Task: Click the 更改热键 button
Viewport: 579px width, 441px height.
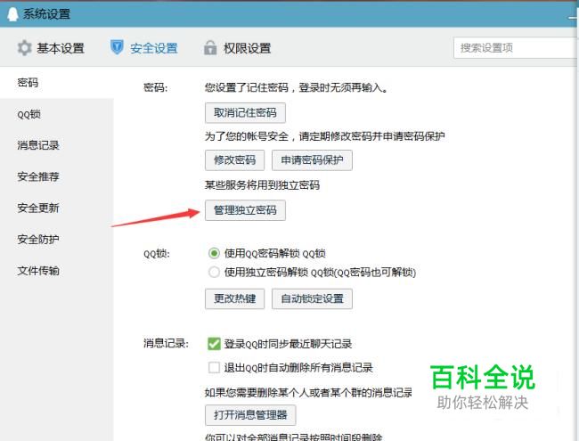Action: (234, 298)
